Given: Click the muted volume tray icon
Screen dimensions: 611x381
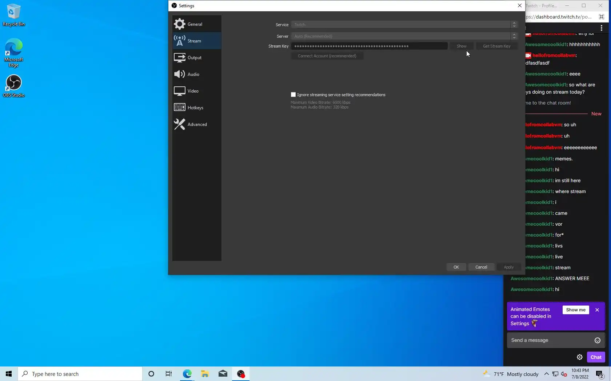Looking at the screenshot, I should [564, 374].
